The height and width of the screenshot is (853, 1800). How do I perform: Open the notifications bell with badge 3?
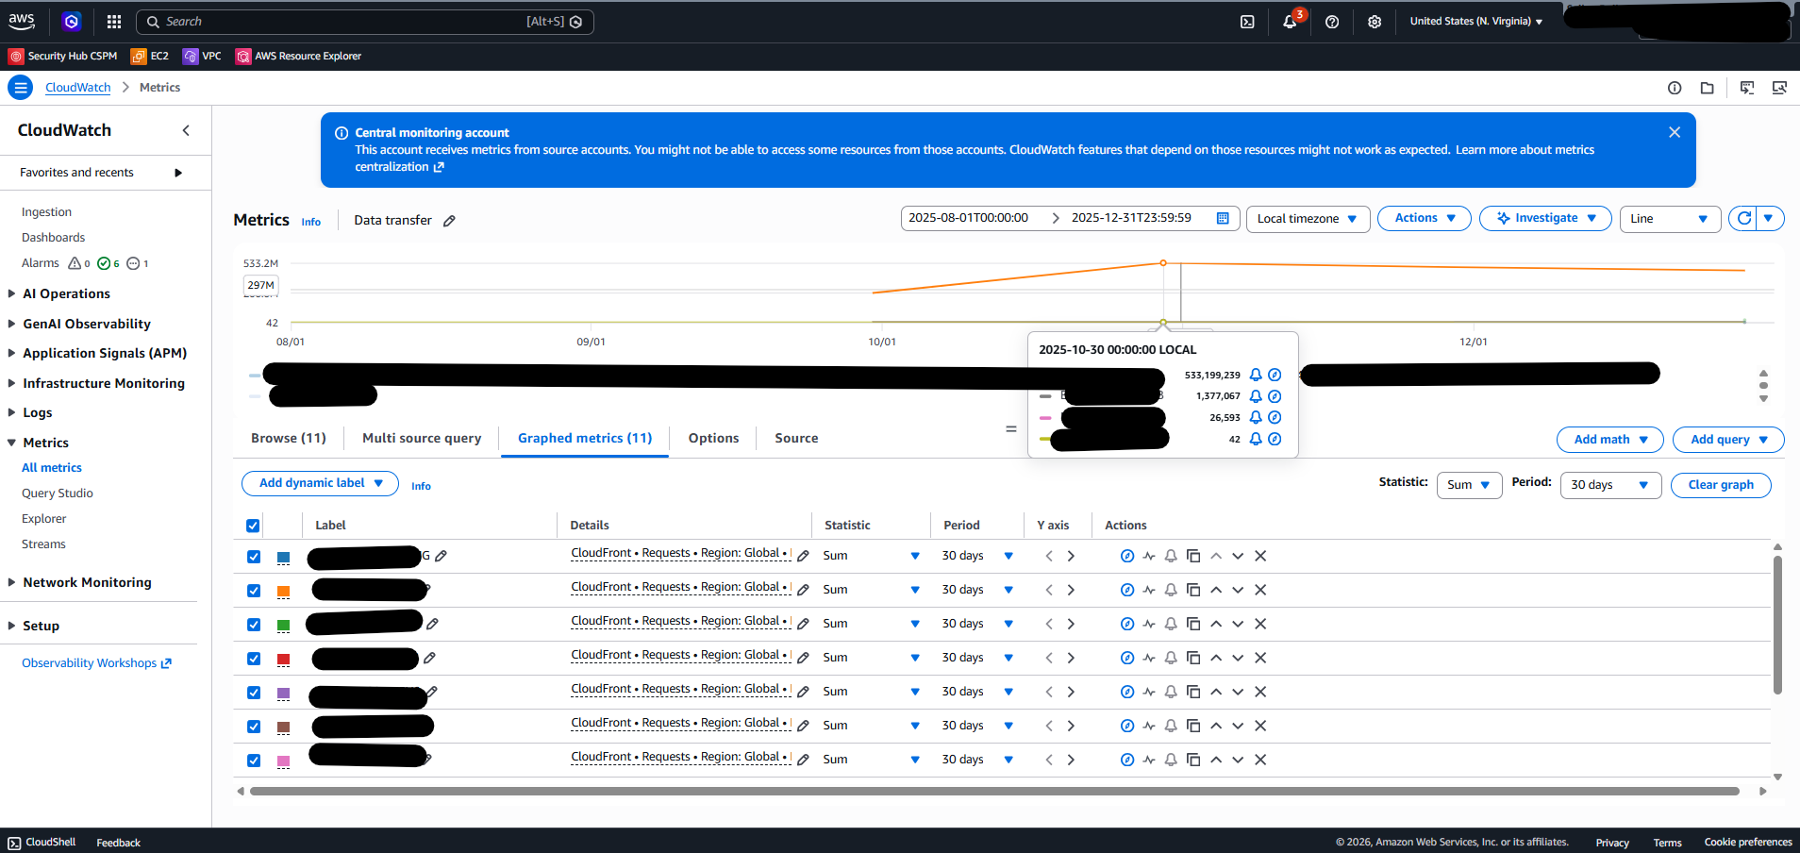[1290, 22]
